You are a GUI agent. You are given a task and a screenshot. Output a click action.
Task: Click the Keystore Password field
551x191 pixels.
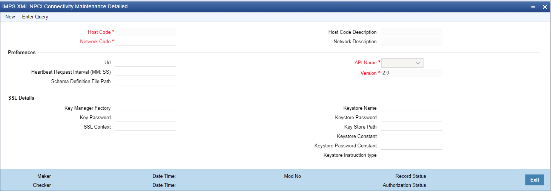[x=412, y=117]
